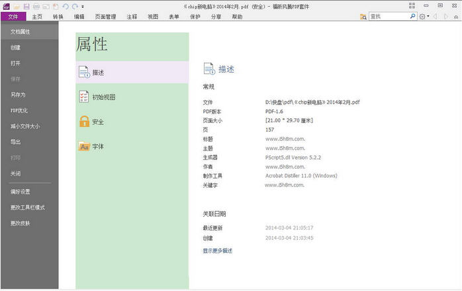The width and height of the screenshot is (462, 291).
Task: Open the 主页 ribbon tab
Action: pos(36,17)
